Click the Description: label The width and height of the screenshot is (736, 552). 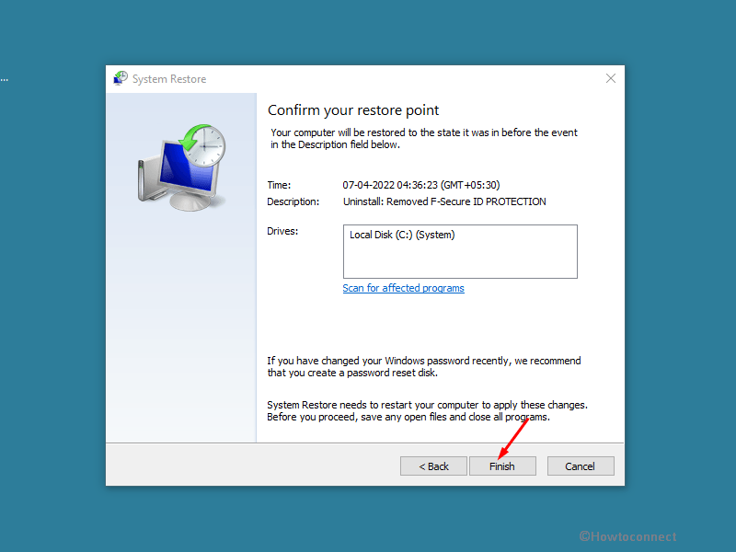[x=293, y=201]
